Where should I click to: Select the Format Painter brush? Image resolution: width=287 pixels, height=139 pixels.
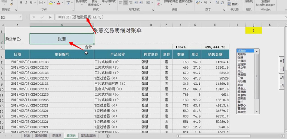coord(11,4)
